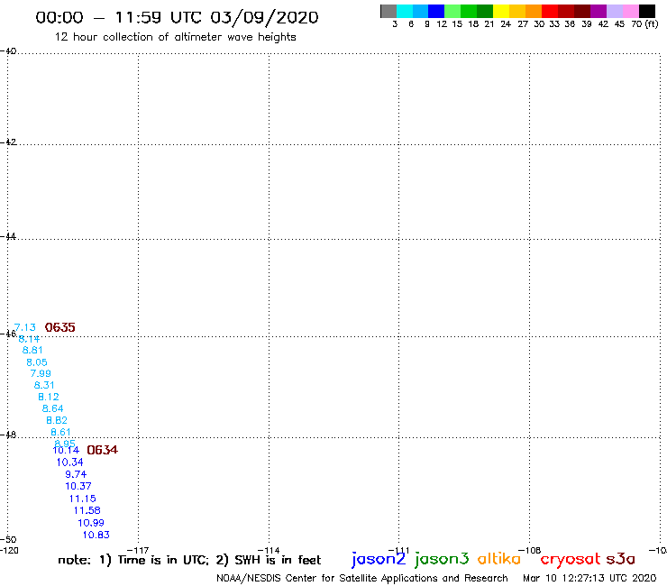Image resolution: width=667 pixels, height=586 pixels.
Task: Click the 11.58 peak wave height value
Action: (x=87, y=510)
